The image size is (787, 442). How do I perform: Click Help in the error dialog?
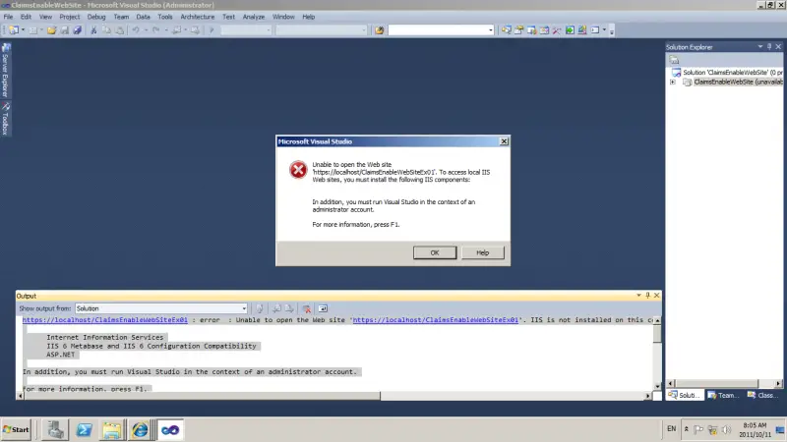coord(482,252)
